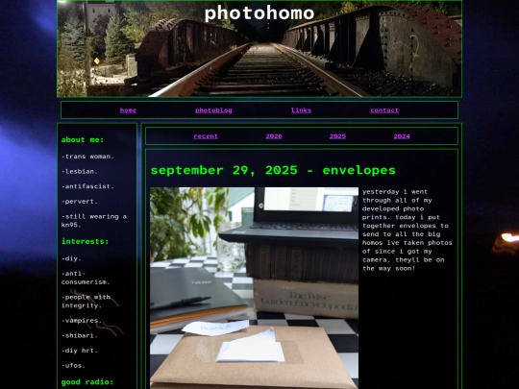The width and height of the screenshot is (519, 389).
Task: Go to the photoblog page
Action: pyautogui.click(x=213, y=110)
